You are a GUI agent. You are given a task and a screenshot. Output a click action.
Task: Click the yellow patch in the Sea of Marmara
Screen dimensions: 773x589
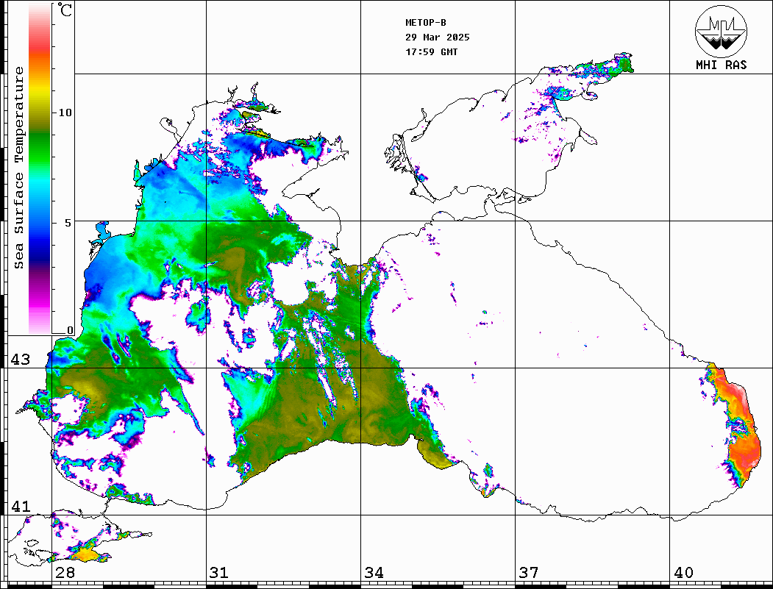(85, 554)
